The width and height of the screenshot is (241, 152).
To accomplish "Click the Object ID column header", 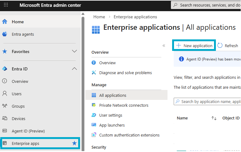I will [231, 118].
